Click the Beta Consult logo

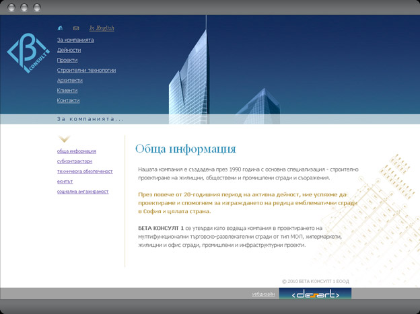28,53
